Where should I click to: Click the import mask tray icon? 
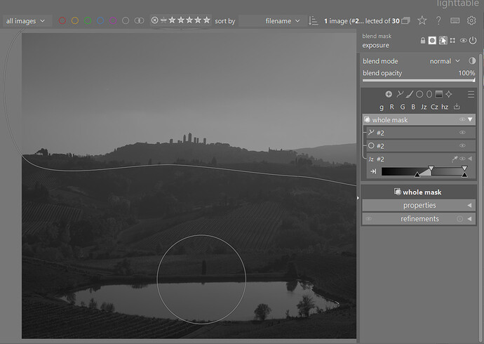click(457, 107)
